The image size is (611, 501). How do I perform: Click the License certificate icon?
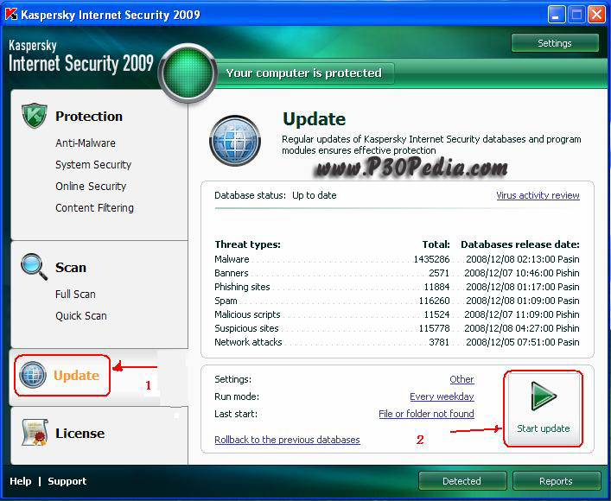pos(35,433)
